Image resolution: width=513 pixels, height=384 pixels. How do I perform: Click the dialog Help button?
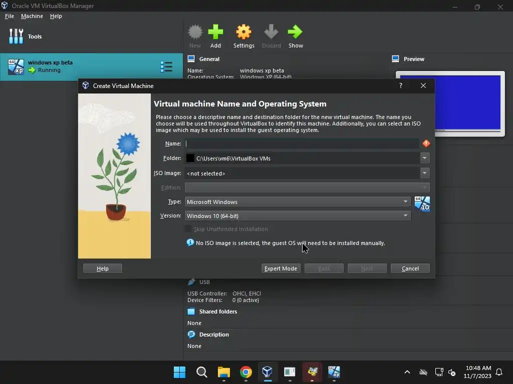(x=102, y=268)
